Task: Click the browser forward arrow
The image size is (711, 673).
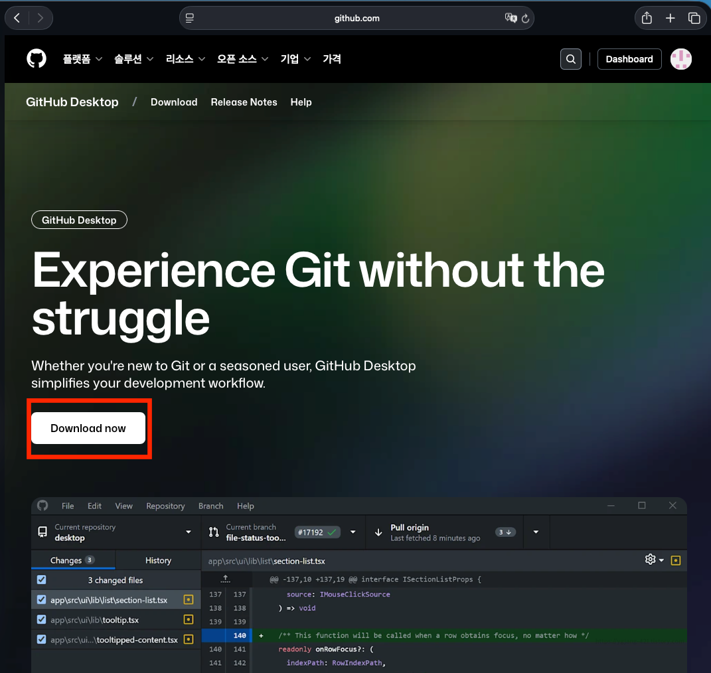Action: pyautogui.click(x=40, y=18)
